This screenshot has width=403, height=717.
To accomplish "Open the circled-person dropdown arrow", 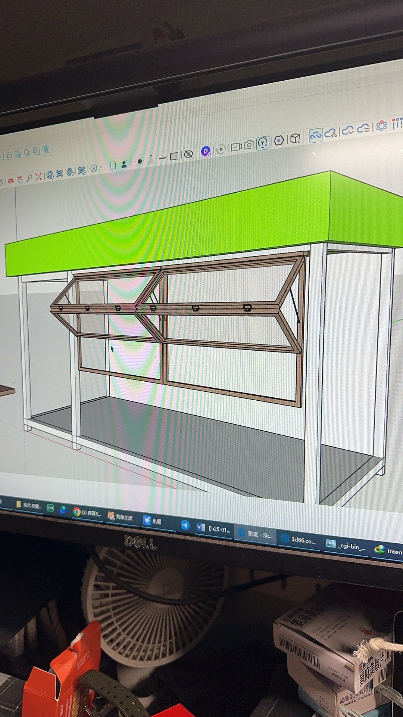I will pyautogui.click(x=101, y=168).
